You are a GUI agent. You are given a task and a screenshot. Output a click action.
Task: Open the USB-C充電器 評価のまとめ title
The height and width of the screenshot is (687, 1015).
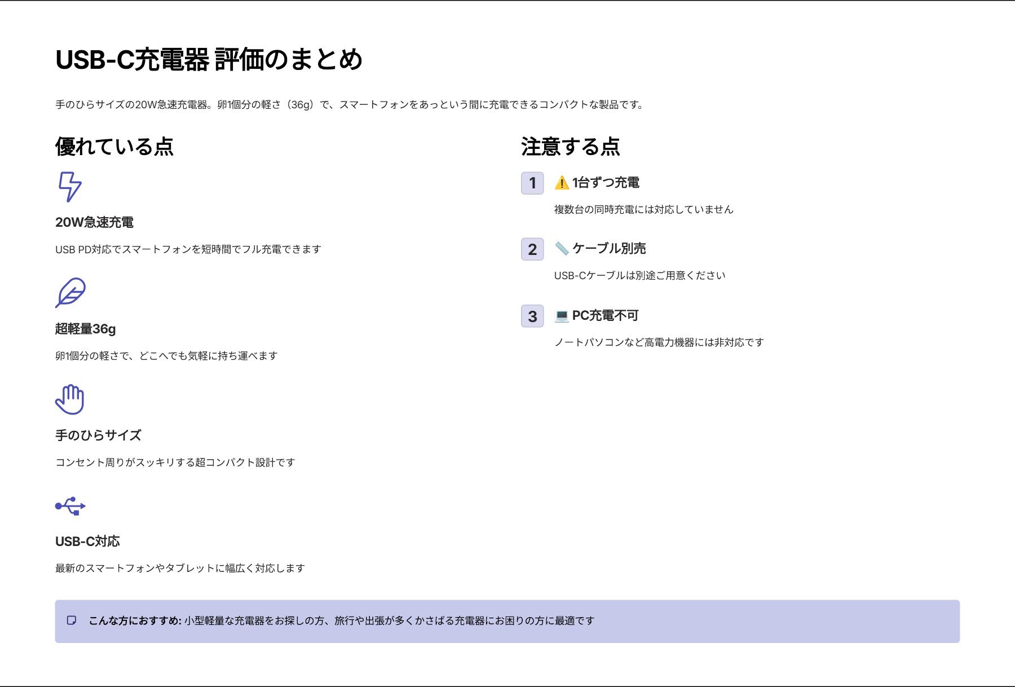click(210, 59)
